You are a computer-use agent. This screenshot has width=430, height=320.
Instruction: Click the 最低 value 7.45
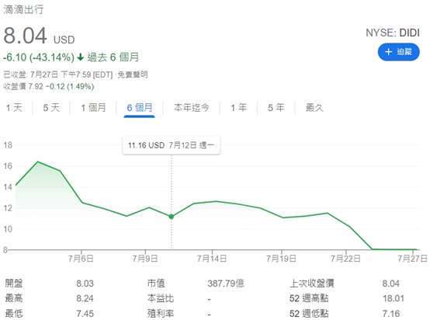[x=85, y=314]
